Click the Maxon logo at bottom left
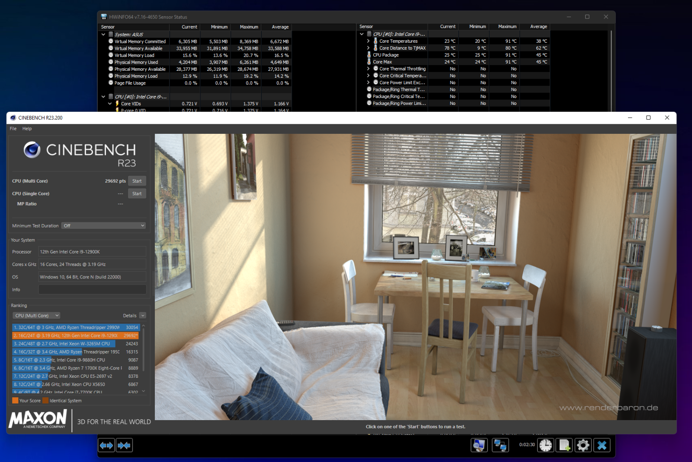692x462 pixels. coord(38,419)
